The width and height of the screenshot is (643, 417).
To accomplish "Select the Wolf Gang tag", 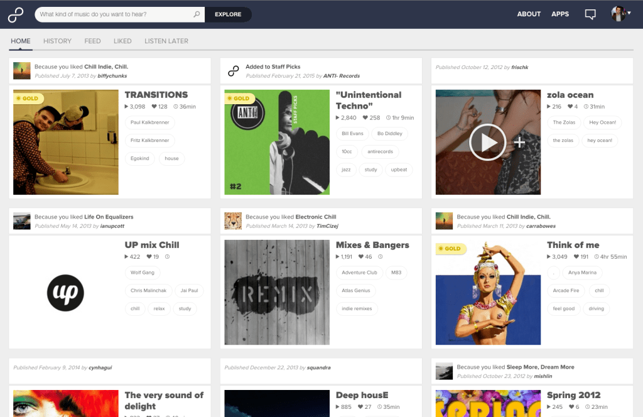I will [x=143, y=273].
